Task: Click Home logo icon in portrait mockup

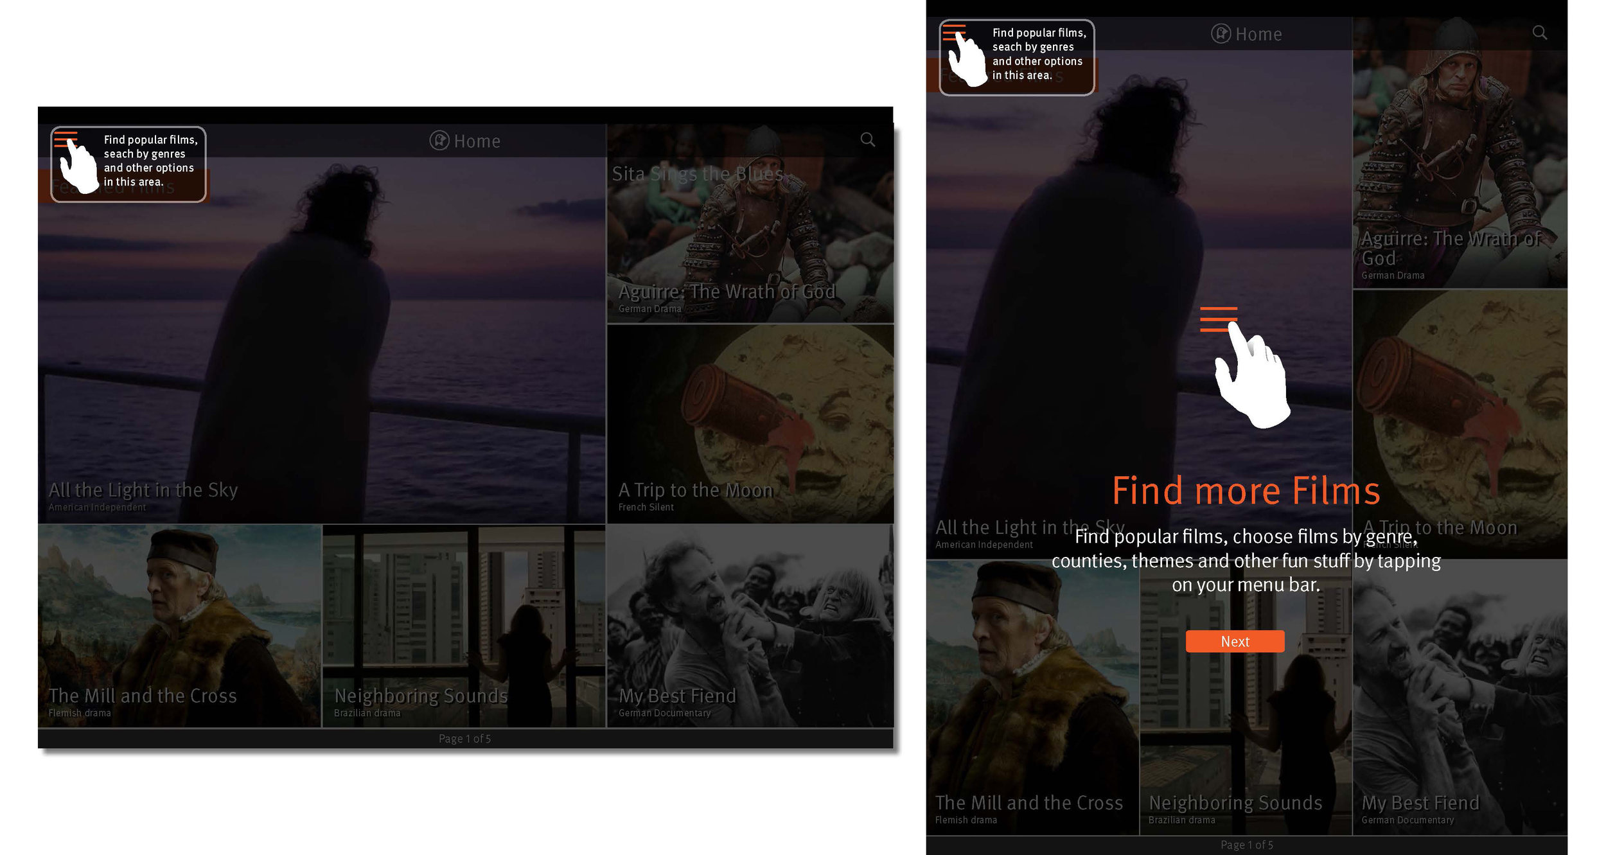Action: 1221,33
